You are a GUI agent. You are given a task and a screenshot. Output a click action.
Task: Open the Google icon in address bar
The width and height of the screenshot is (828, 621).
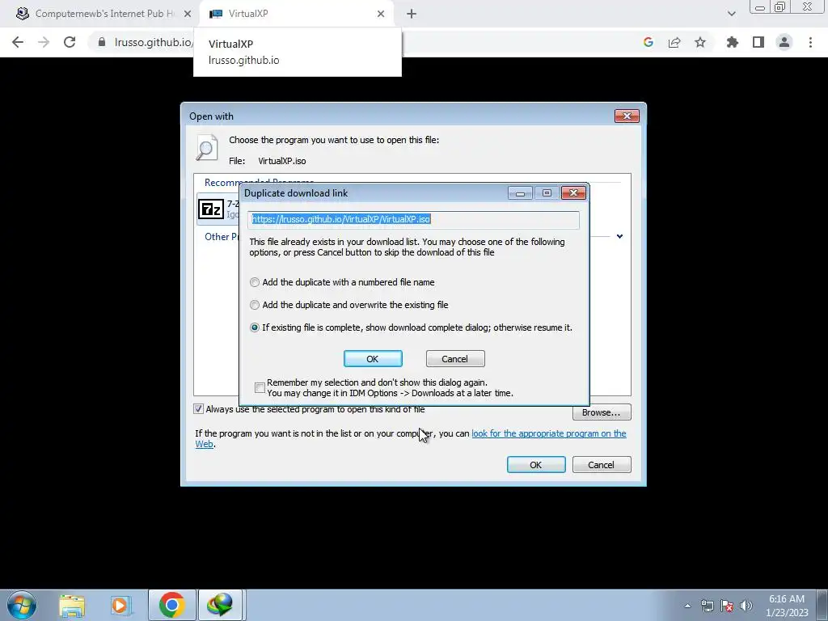click(648, 42)
